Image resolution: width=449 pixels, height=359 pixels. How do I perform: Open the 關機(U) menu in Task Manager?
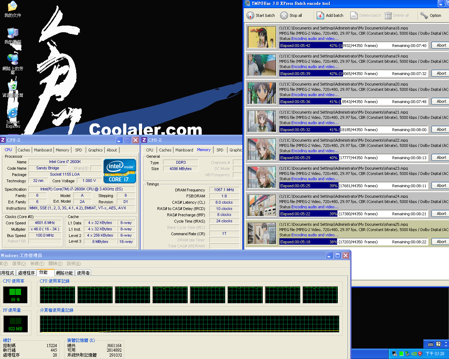click(55, 264)
